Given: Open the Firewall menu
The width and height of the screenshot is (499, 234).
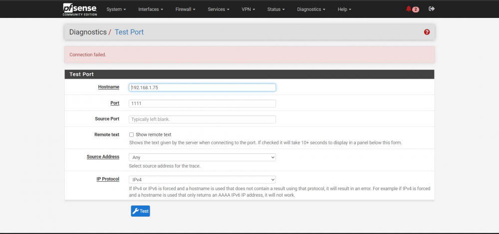Looking at the screenshot, I should coord(185,9).
